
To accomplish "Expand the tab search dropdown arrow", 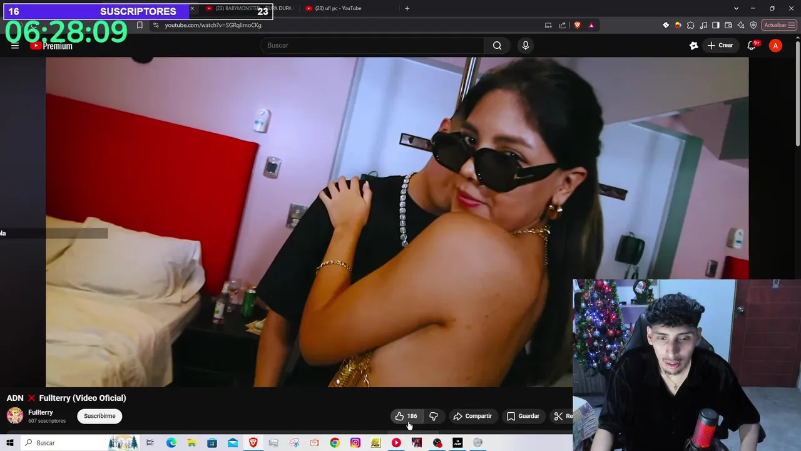I will 736,8.
